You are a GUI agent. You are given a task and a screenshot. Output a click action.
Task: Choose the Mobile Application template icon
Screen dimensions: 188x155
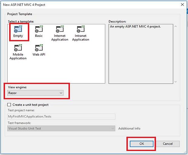[18, 48]
